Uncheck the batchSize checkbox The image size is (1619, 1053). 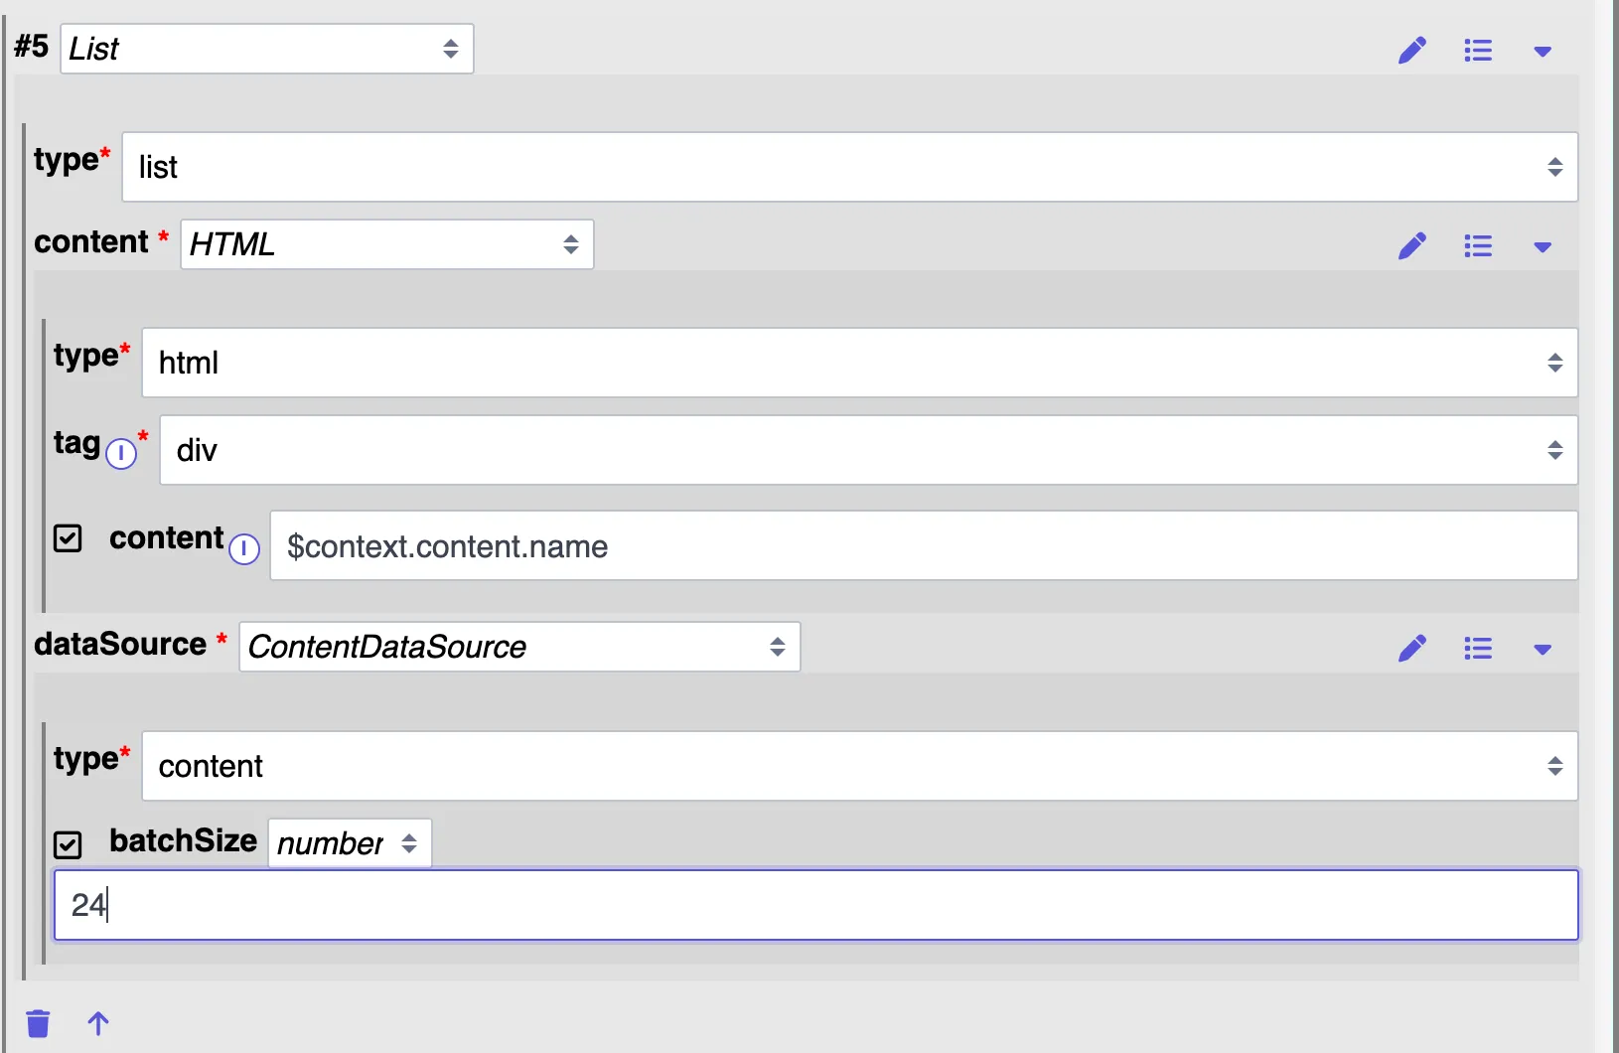pyautogui.click(x=68, y=844)
